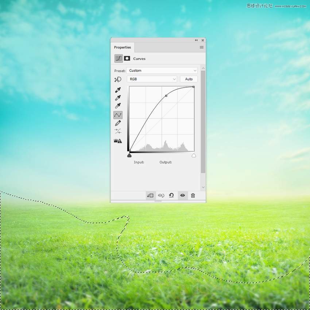
Task: Choose the edit points curve tool
Action: point(118,115)
